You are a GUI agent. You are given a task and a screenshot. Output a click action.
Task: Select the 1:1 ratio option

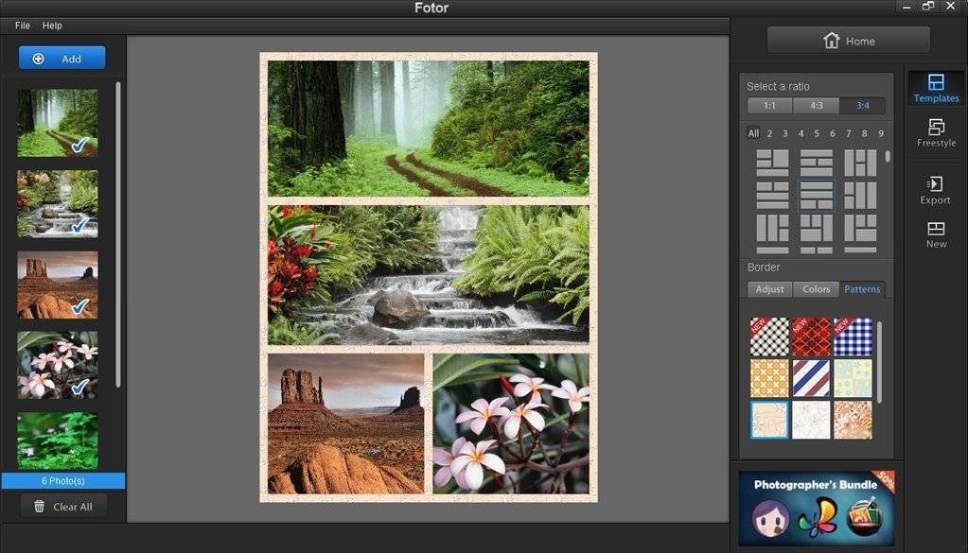point(769,106)
